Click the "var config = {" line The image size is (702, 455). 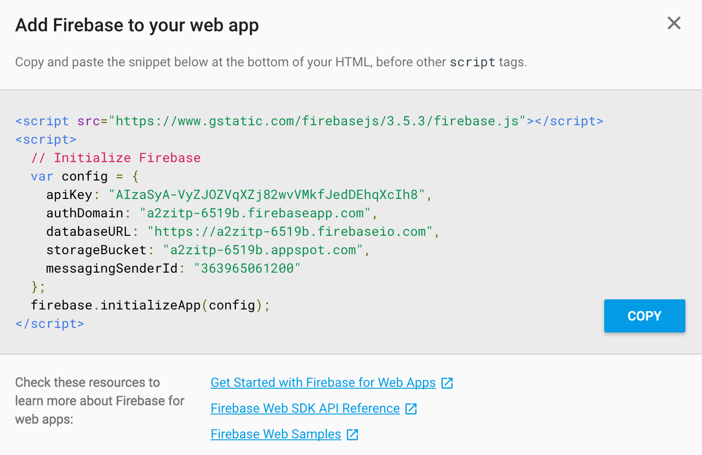(x=85, y=176)
